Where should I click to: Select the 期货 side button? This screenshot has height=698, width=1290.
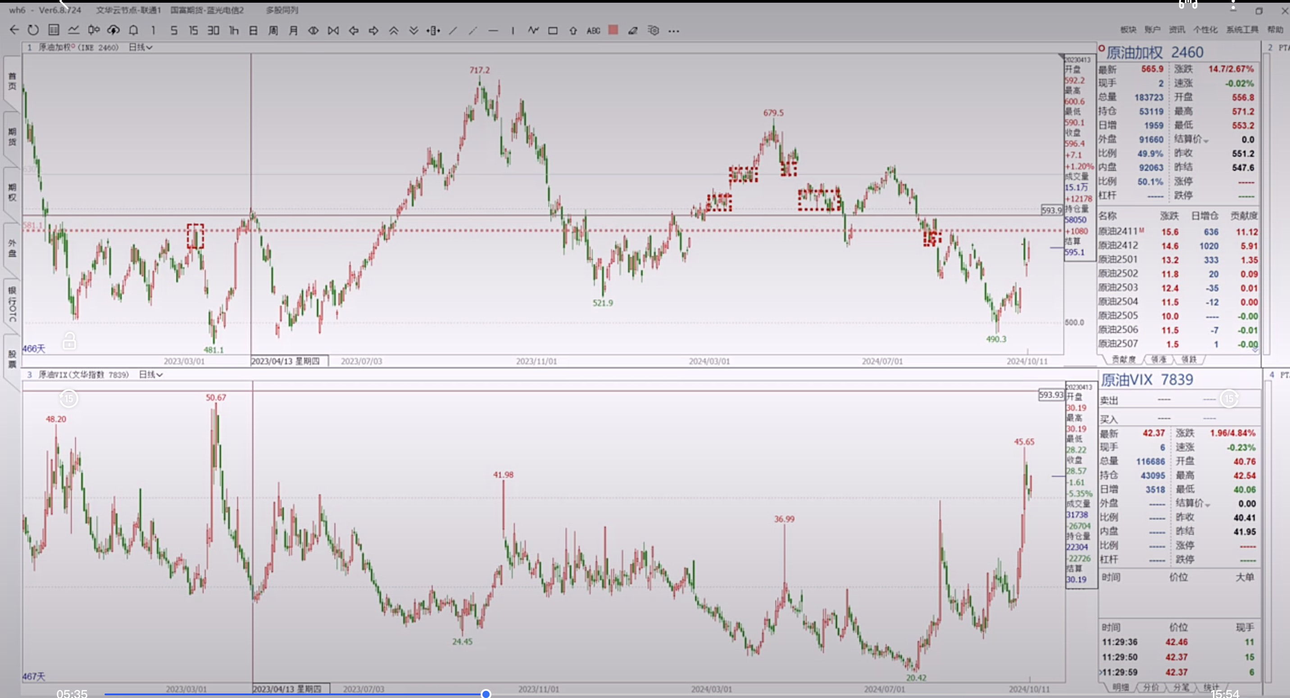tap(12, 137)
